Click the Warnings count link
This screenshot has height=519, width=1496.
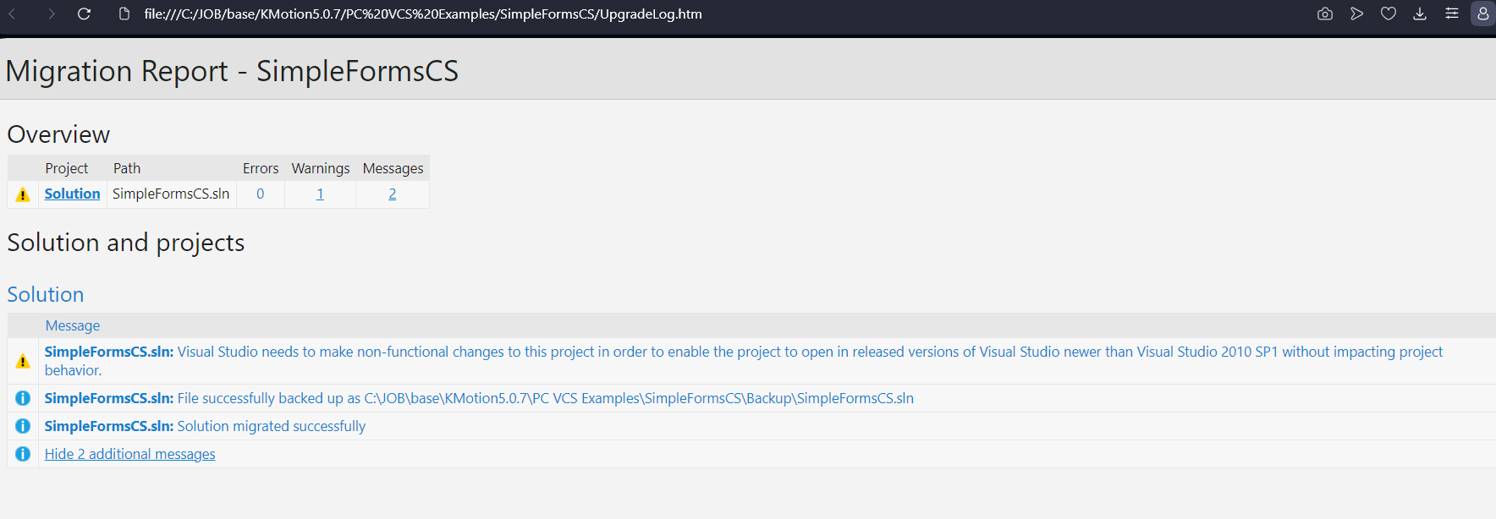pos(320,194)
